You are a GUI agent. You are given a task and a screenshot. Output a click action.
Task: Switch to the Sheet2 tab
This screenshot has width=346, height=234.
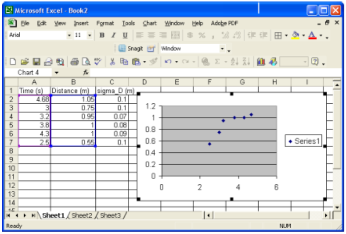click(x=82, y=215)
